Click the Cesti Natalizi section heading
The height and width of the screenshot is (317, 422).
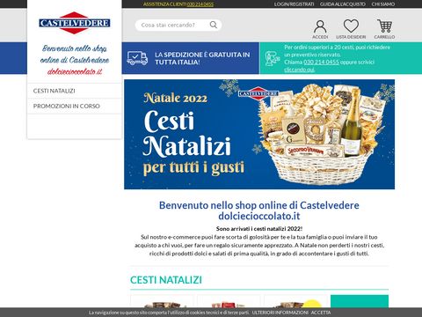pos(166,280)
